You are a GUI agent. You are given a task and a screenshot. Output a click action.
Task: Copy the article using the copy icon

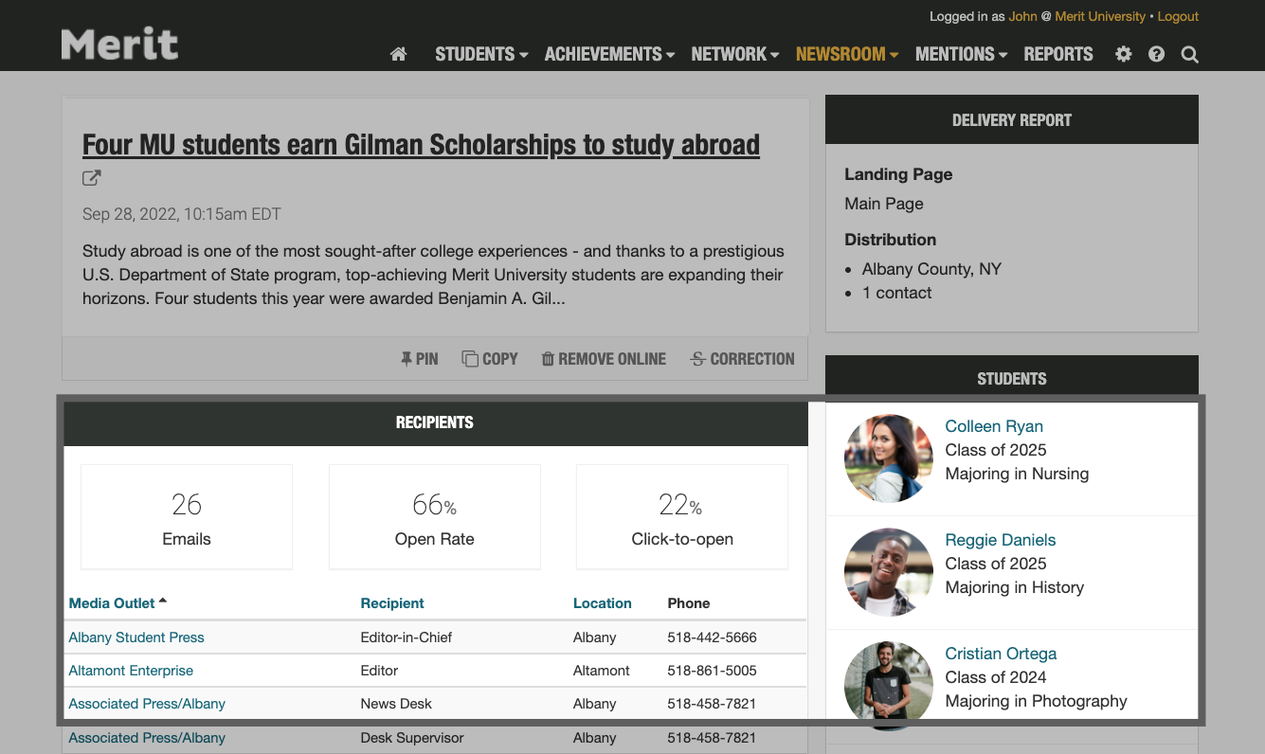pos(490,358)
